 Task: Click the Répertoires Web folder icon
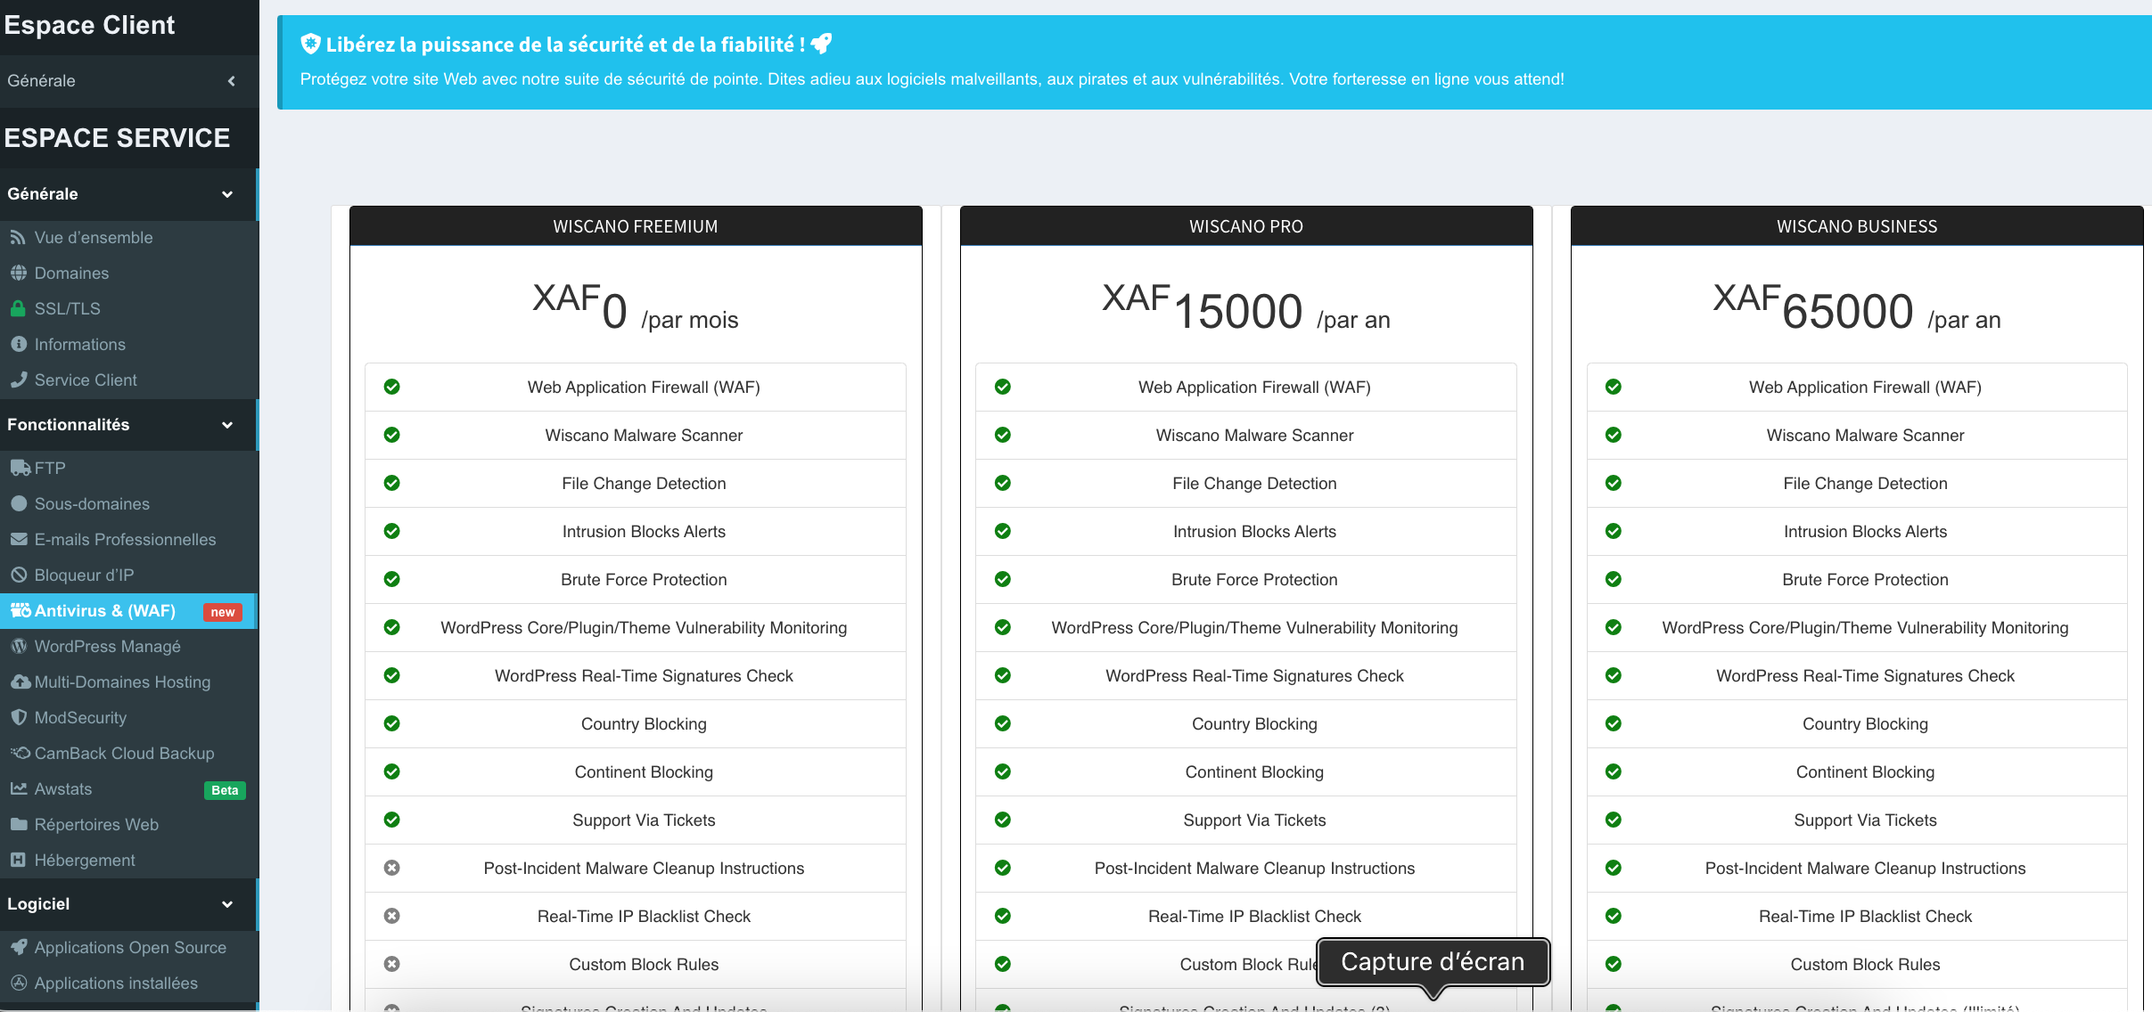coord(18,825)
